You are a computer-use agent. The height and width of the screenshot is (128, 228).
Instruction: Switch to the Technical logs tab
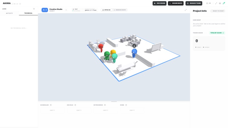point(28,13)
